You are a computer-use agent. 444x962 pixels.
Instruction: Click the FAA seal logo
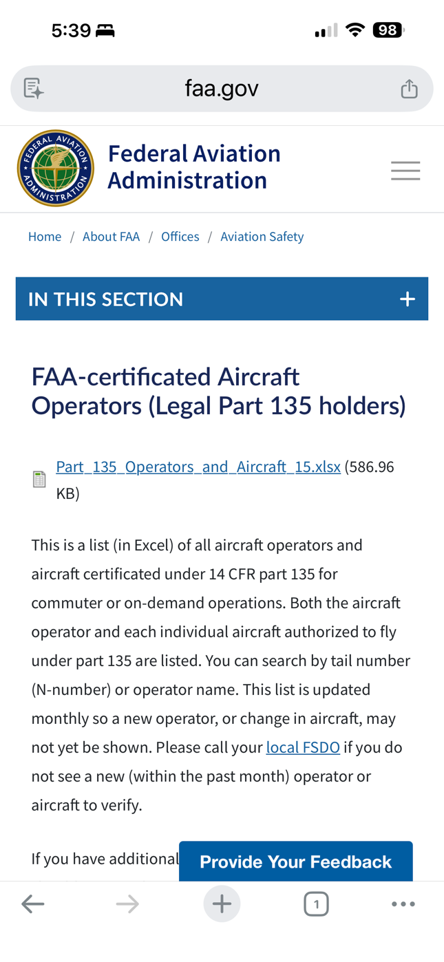pyautogui.click(x=55, y=168)
